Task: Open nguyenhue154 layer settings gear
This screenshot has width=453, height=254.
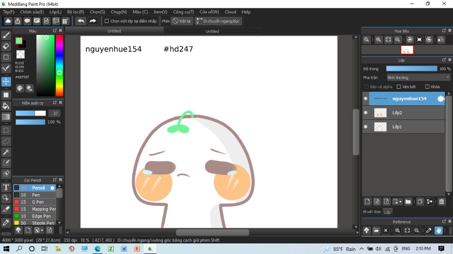Action: [x=441, y=98]
